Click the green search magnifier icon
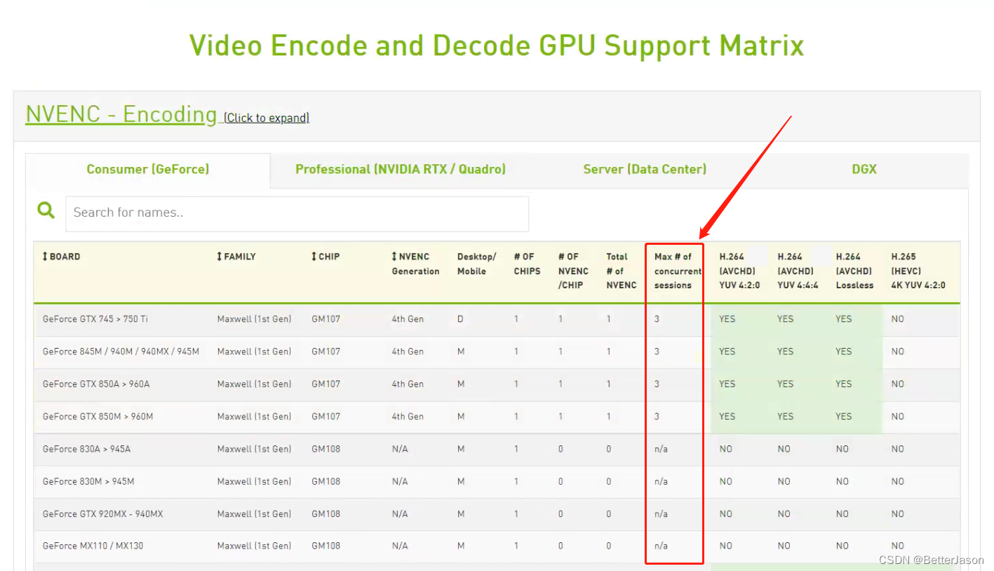Viewport: 994px width, 571px height. 46,210
